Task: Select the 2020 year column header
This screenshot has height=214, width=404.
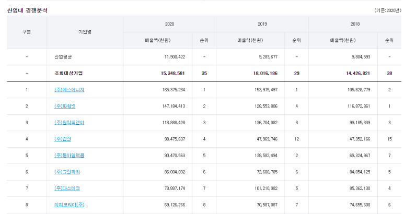Action: click(169, 24)
